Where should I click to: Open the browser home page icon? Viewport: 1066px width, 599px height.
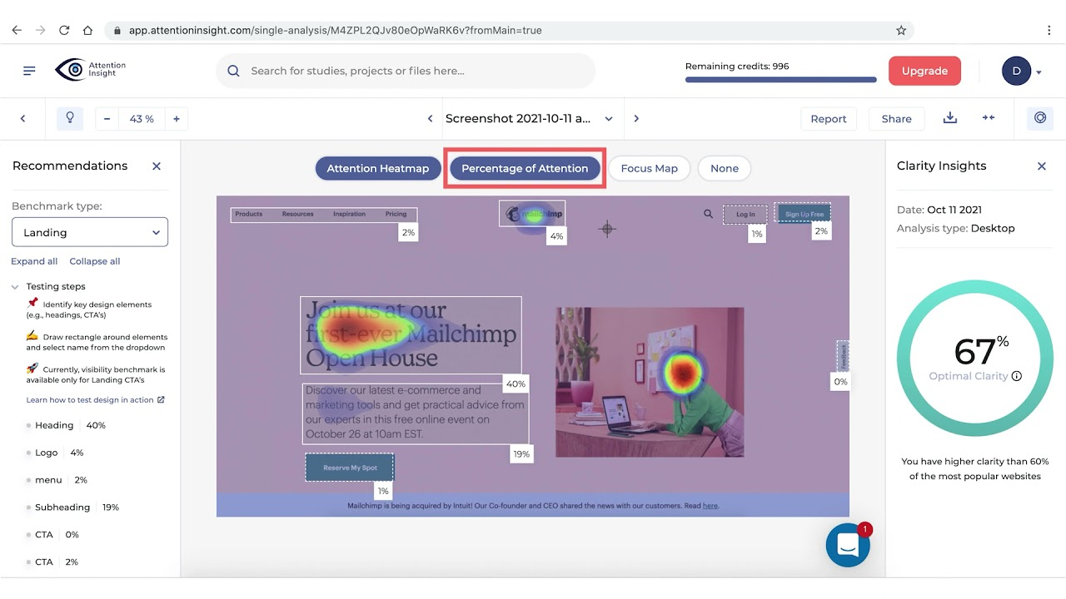pos(87,30)
